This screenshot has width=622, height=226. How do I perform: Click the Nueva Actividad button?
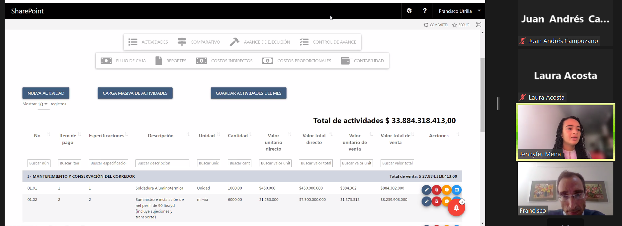click(46, 93)
